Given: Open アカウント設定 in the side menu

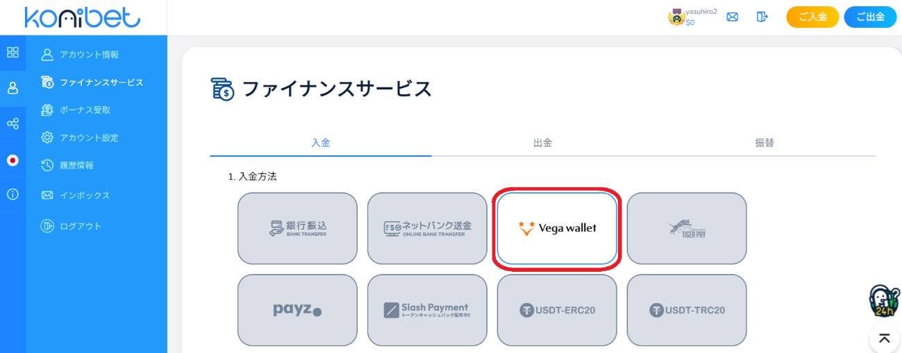Looking at the screenshot, I should click(80, 137).
